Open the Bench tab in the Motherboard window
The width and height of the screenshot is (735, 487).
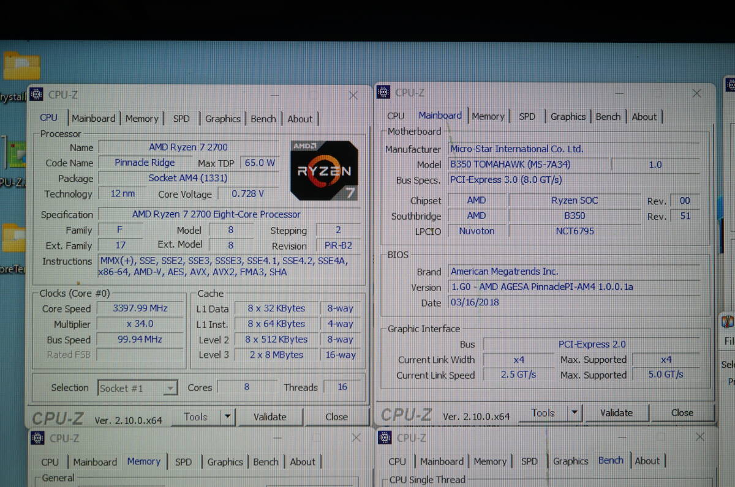tap(608, 116)
